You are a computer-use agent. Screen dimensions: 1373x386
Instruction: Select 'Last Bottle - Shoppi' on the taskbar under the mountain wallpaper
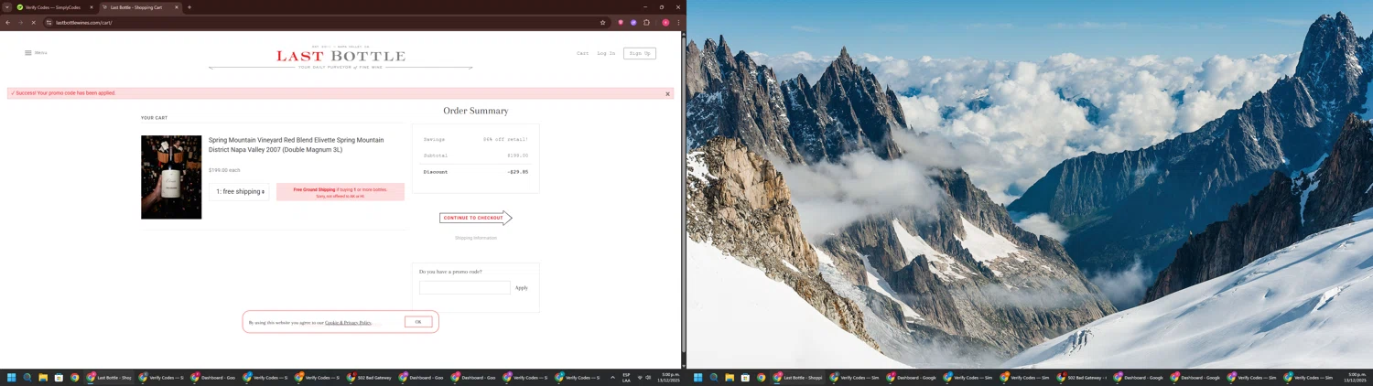(x=797, y=377)
